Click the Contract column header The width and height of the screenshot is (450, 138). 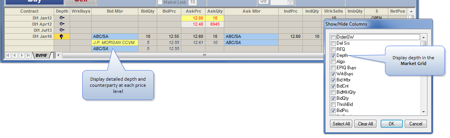click(x=29, y=11)
